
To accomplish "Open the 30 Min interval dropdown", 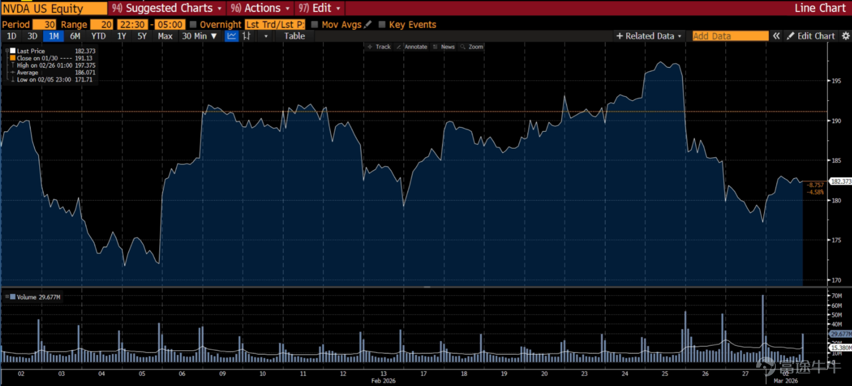I will coord(200,36).
